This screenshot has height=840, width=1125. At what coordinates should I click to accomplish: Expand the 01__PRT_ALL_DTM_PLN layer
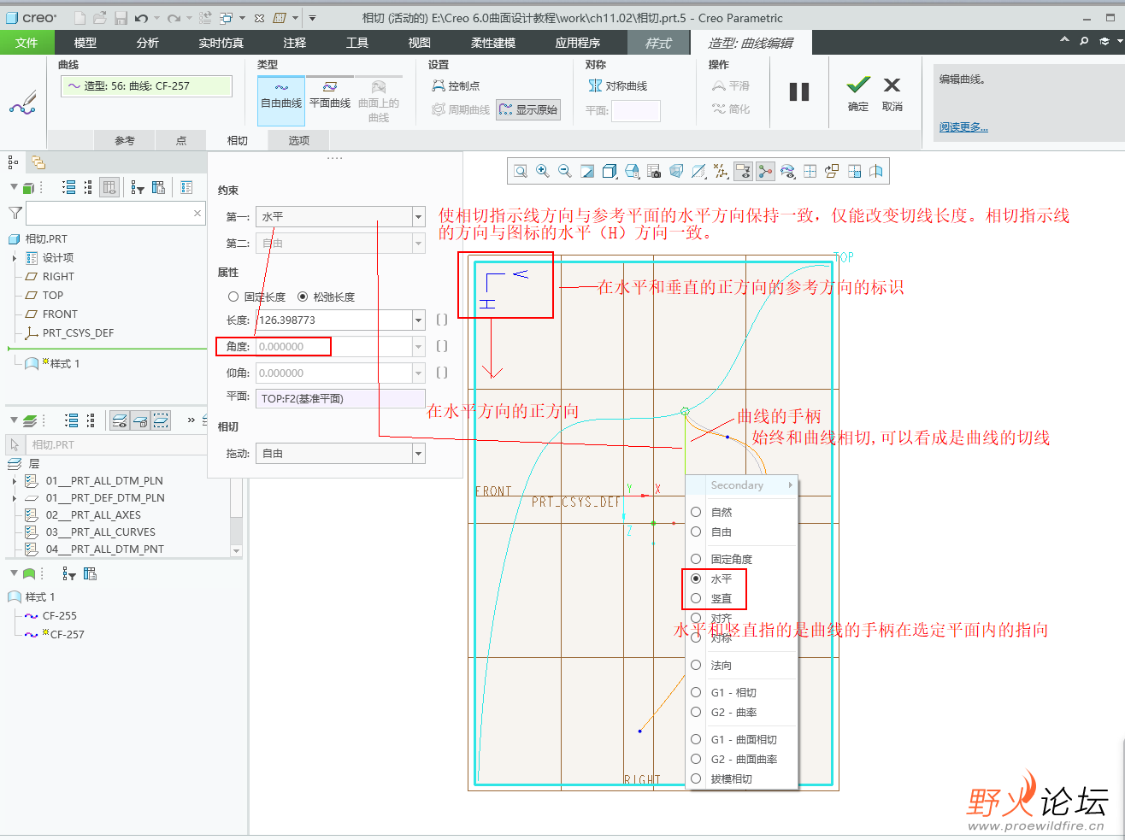tap(15, 481)
